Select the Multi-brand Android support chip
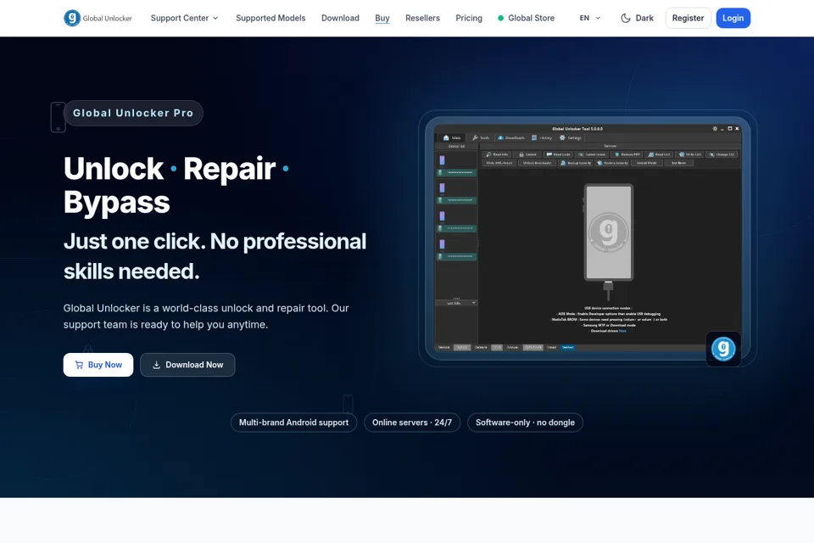This screenshot has height=543, width=814. click(294, 423)
